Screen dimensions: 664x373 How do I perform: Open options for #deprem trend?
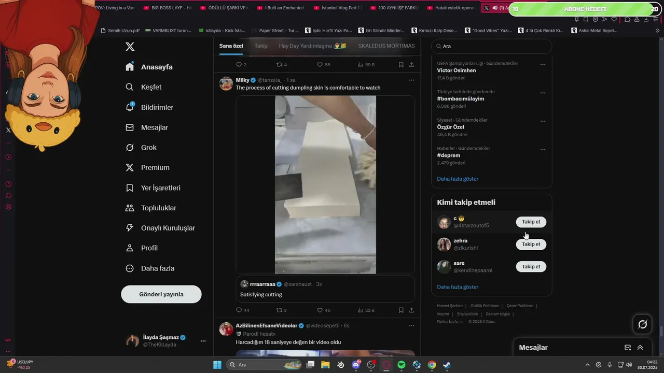coord(543,150)
